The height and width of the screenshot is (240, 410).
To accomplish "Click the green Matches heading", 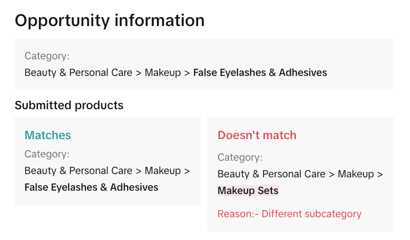I will tap(48, 135).
